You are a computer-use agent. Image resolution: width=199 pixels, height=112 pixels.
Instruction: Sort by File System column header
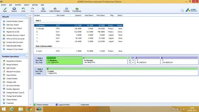[63, 15]
